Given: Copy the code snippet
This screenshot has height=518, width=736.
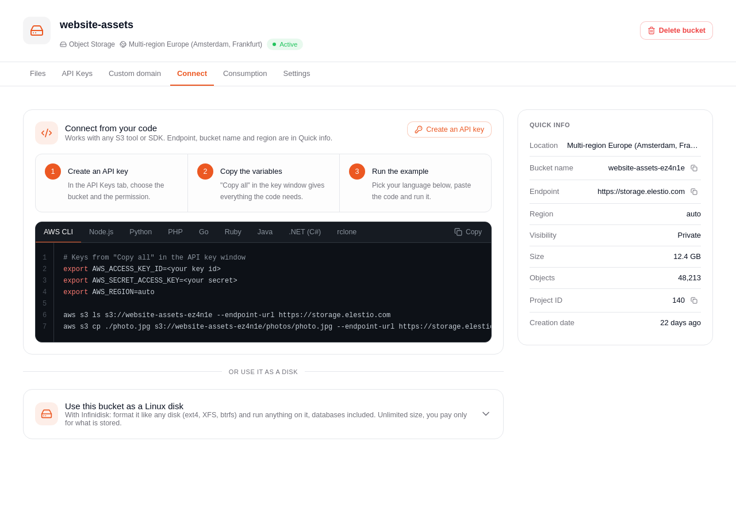Looking at the screenshot, I should tap(468, 232).
